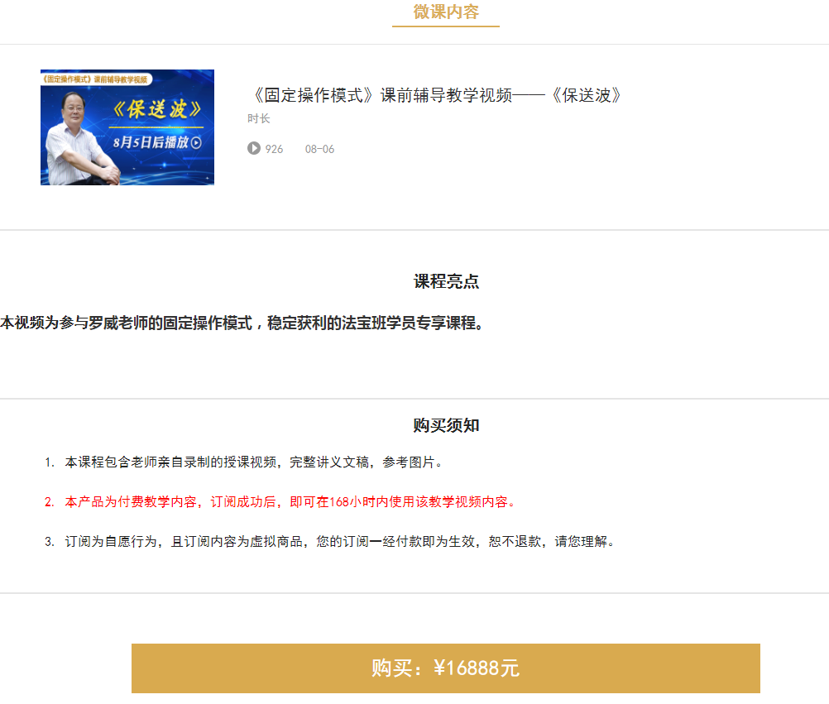
Task: Click the 购买：¥16888元 purchase button
Action: pyautogui.click(x=445, y=668)
